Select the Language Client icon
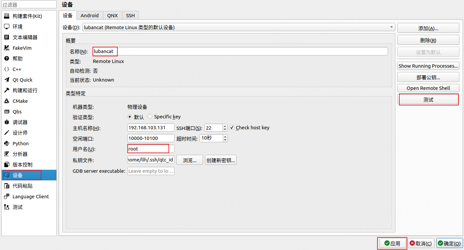The image size is (464, 250). pos(6,197)
